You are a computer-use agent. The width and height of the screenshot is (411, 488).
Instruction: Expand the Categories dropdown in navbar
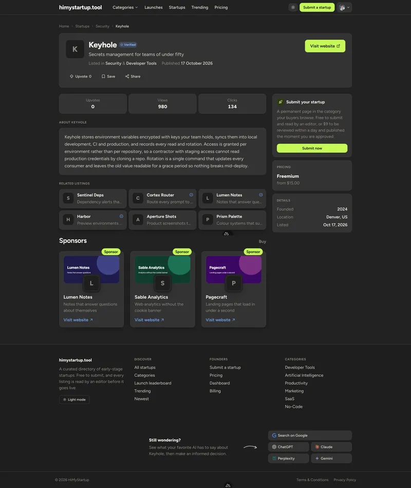[x=125, y=8]
